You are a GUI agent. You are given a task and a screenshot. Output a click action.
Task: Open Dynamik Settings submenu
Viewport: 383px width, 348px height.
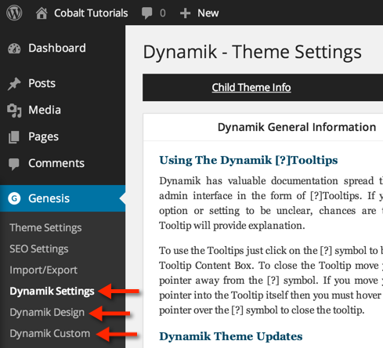pyautogui.click(x=52, y=291)
